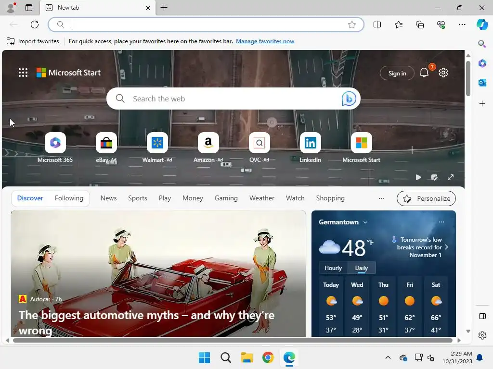Focus the Search the web box
493x369 pixels.
pyautogui.click(x=234, y=98)
